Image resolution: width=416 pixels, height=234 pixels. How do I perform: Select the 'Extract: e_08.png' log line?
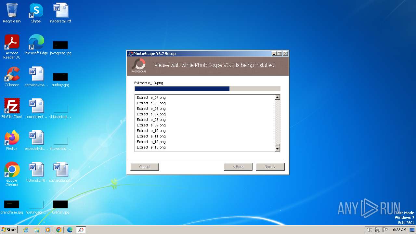[x=151, y=120]
